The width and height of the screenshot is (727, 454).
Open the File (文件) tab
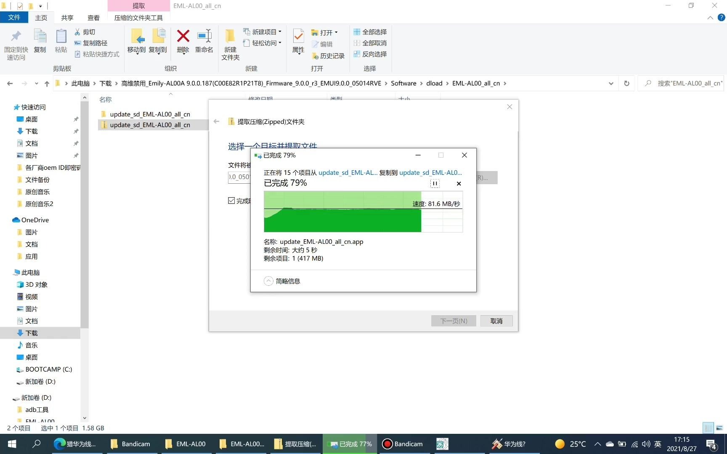point(14,17)
